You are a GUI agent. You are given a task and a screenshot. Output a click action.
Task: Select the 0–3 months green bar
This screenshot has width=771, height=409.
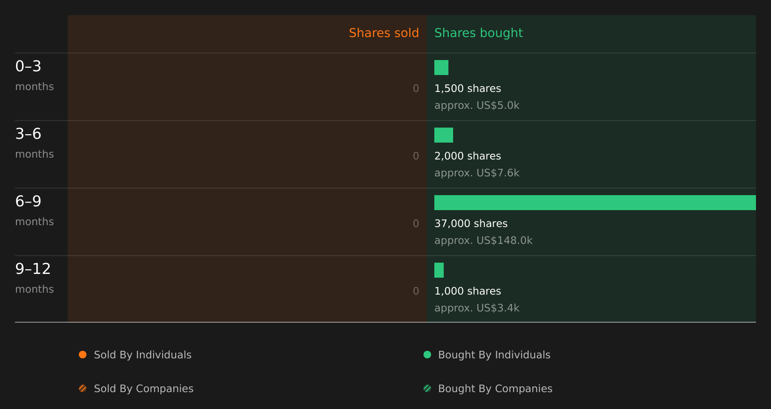tap(441, 68)
